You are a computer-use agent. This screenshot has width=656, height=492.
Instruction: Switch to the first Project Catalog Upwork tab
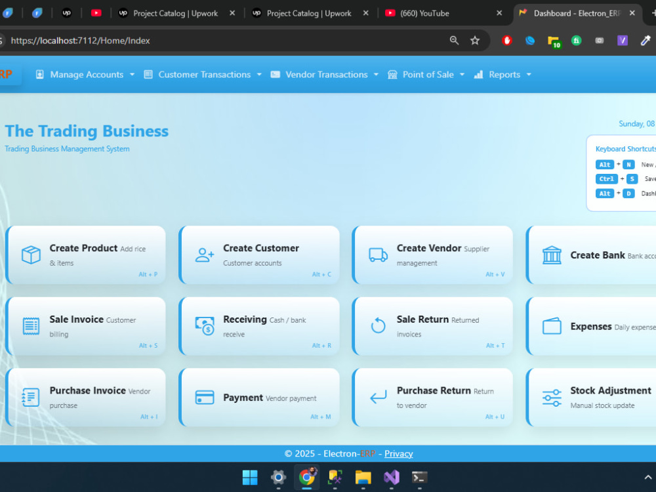[176, 13]
